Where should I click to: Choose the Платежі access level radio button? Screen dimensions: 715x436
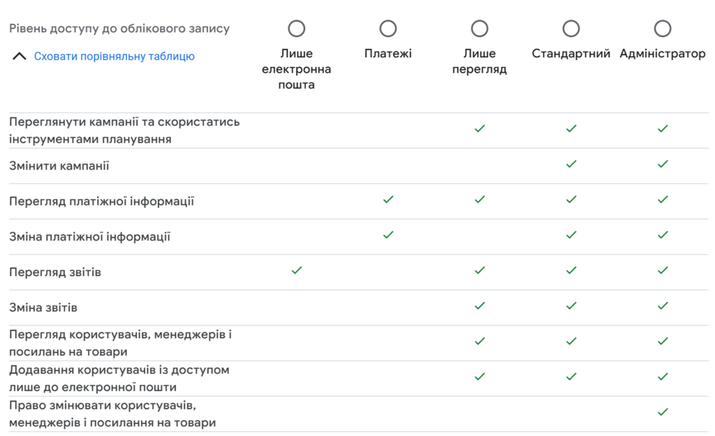[x=388, y=29]
